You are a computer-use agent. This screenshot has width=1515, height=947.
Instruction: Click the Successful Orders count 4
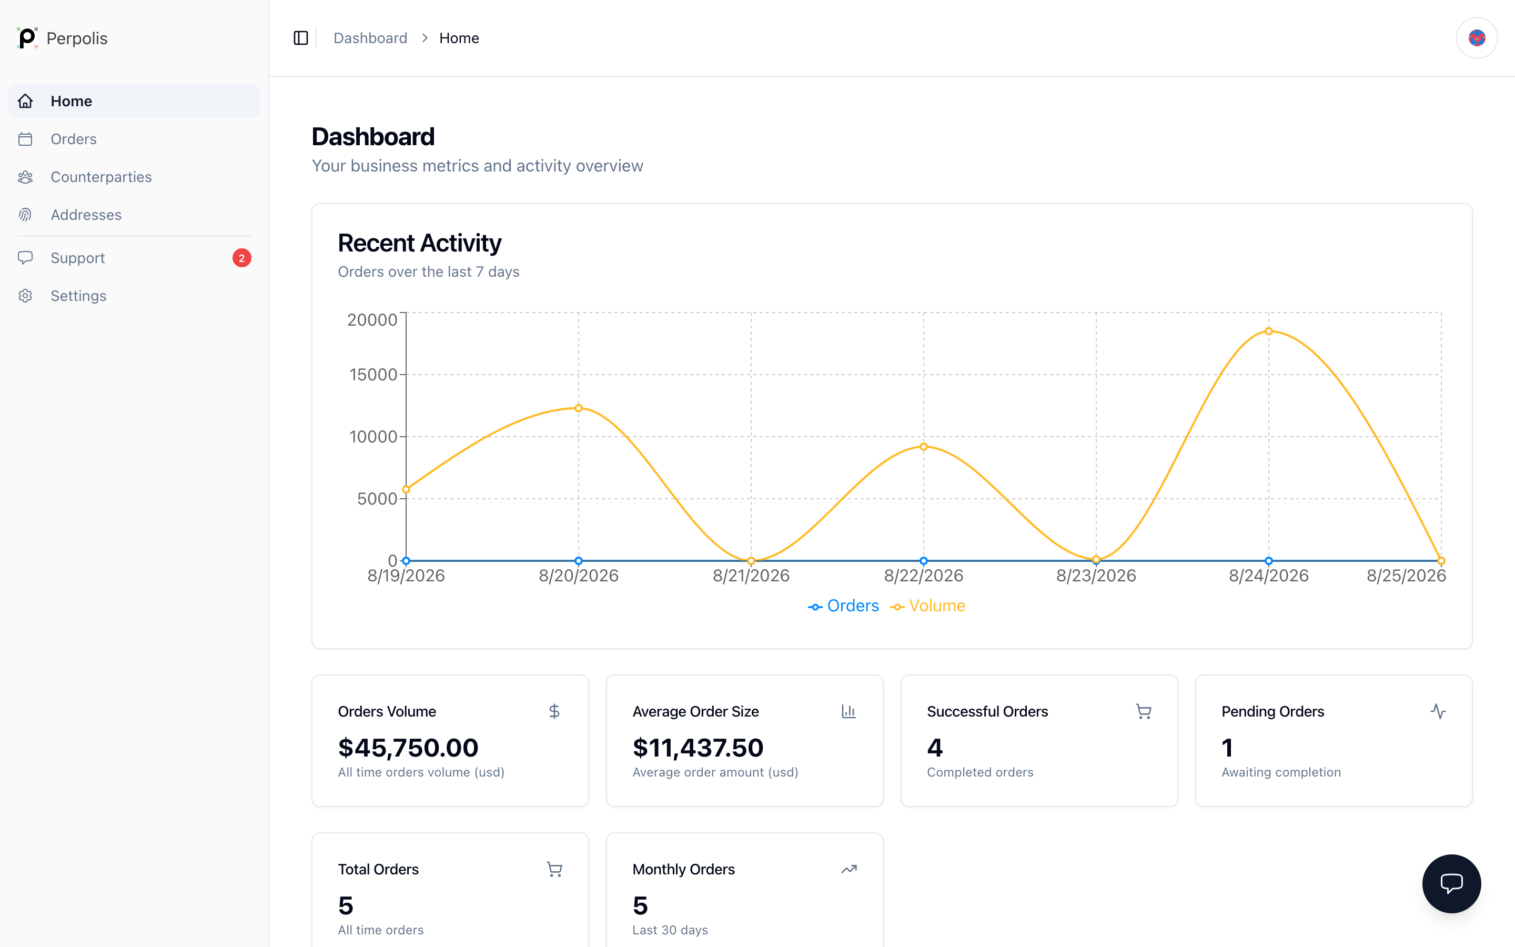935,747
